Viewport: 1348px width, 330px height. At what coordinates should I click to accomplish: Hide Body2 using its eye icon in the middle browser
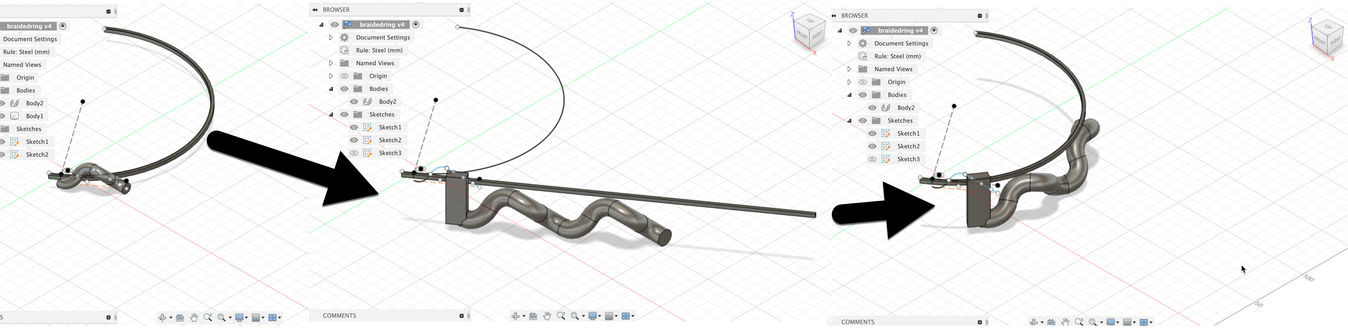tap(354, 102)
